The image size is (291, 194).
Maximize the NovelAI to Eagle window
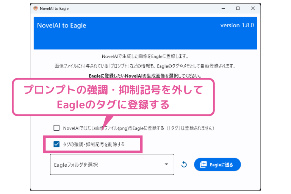238,8
